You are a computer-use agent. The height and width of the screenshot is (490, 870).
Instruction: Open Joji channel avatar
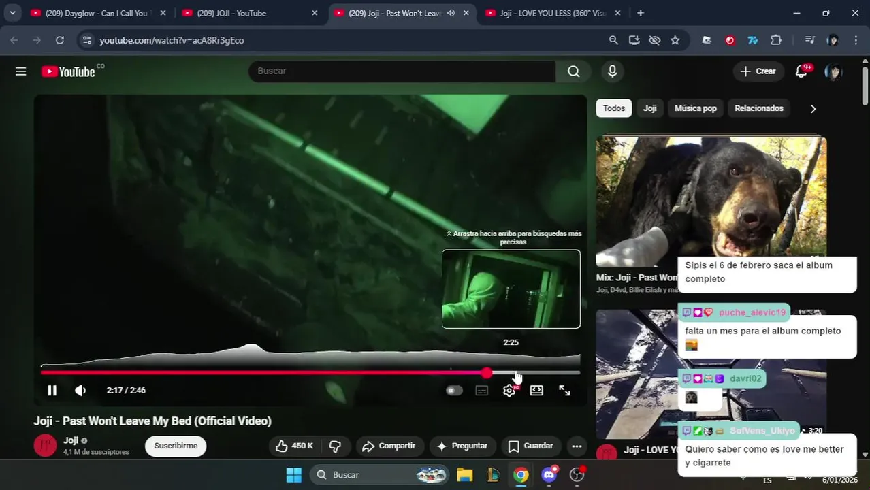pos(45,446)
